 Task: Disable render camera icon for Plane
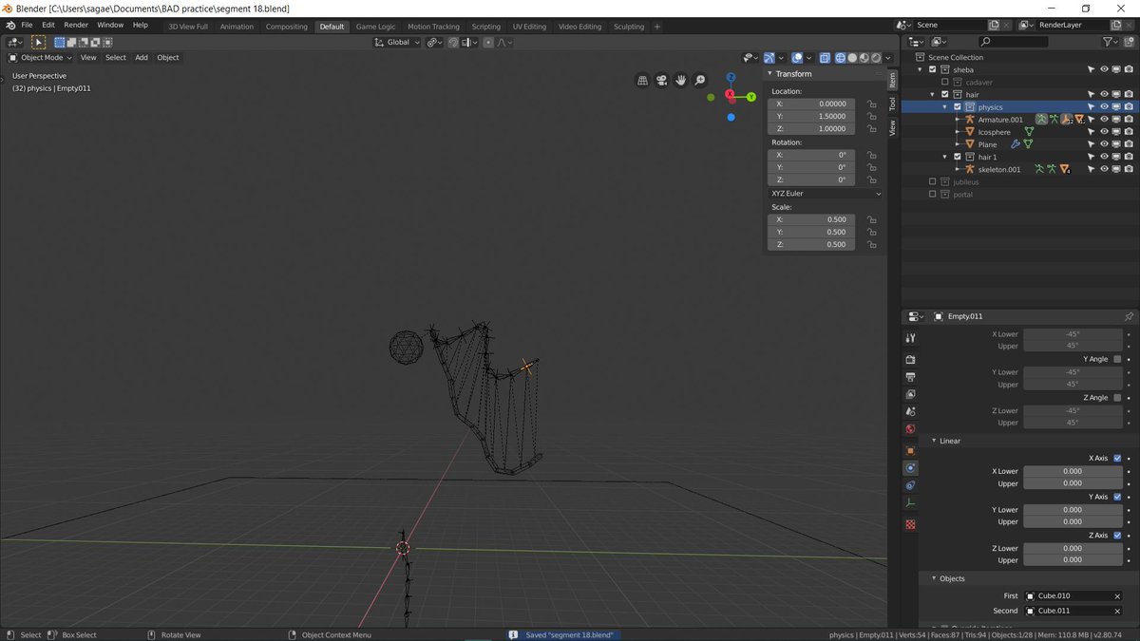[x=1128, y=144]
